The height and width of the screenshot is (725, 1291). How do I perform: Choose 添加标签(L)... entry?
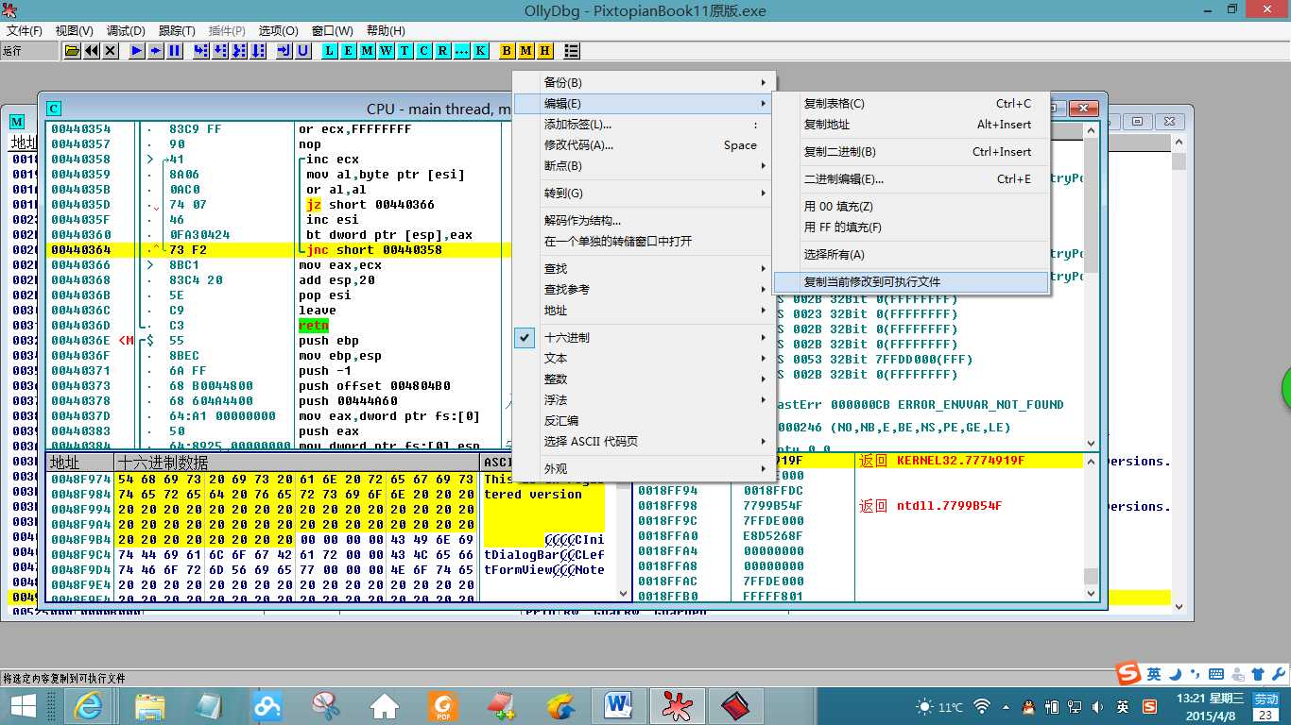pyautogui.click(x=644, y=125)
